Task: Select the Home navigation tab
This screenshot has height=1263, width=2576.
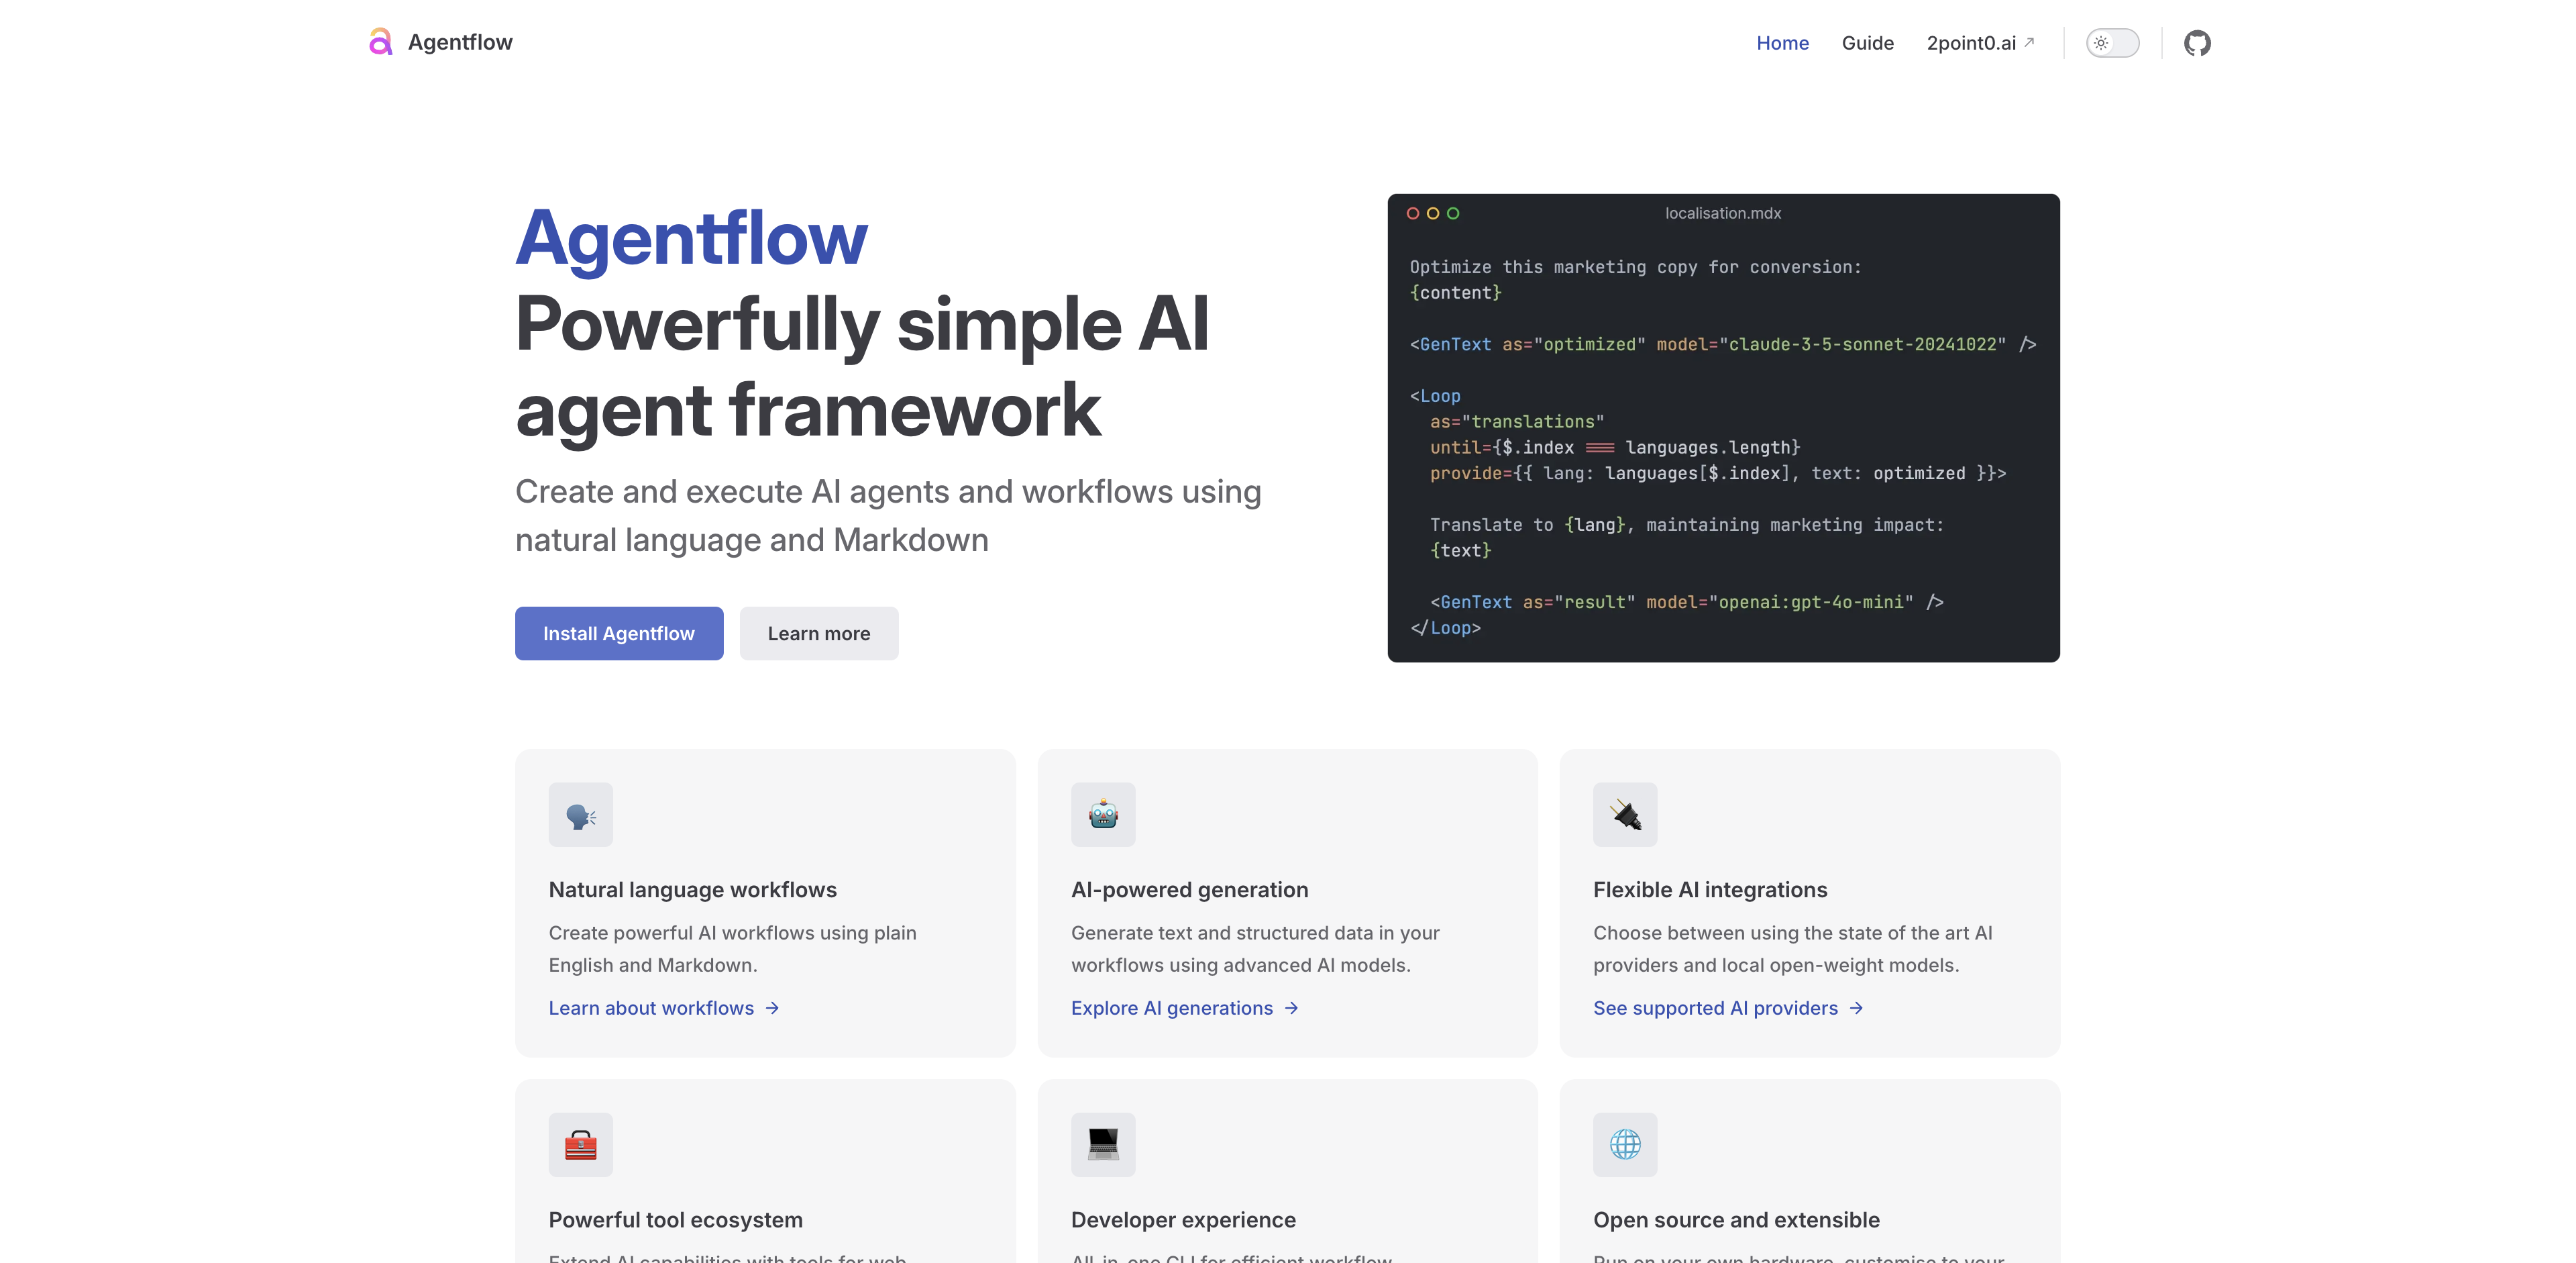Action: pos(1781,41)
